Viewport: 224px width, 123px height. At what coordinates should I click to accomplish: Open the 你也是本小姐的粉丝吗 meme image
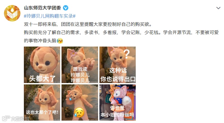pyautogui.click(x=118, y=102)
